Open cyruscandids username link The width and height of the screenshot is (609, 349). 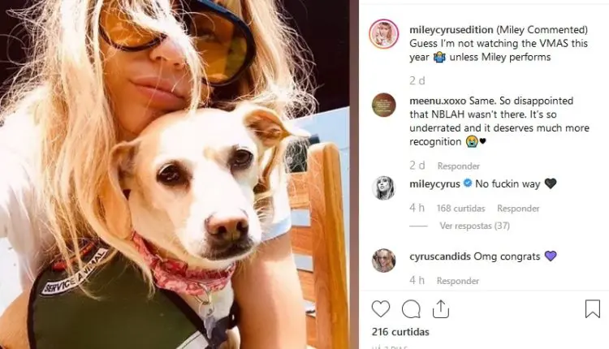tap(440, 256)
